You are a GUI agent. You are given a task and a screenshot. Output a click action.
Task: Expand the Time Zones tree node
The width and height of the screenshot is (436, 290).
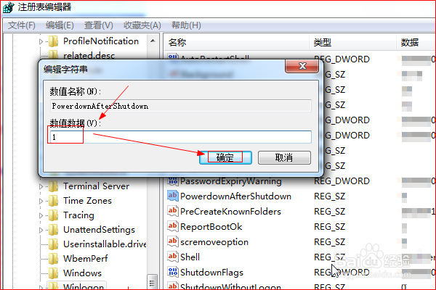tap(41, 201)
